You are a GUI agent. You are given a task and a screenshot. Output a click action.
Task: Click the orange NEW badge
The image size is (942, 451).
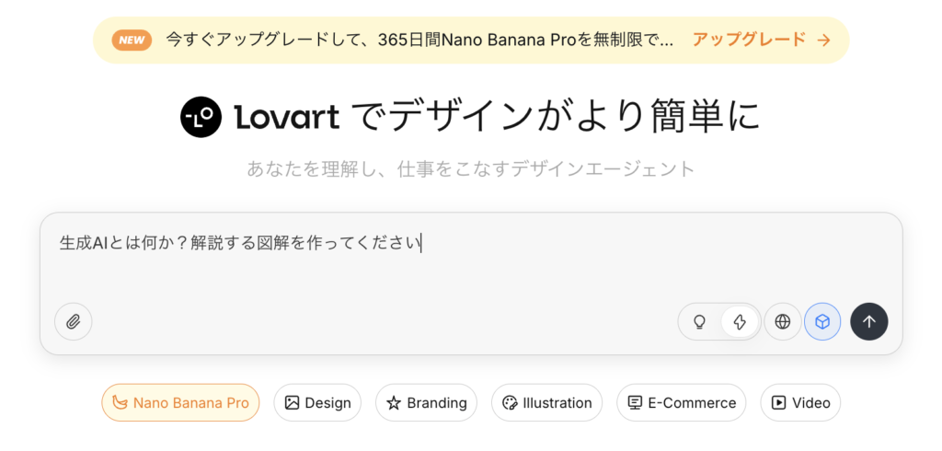click(132, 40)
